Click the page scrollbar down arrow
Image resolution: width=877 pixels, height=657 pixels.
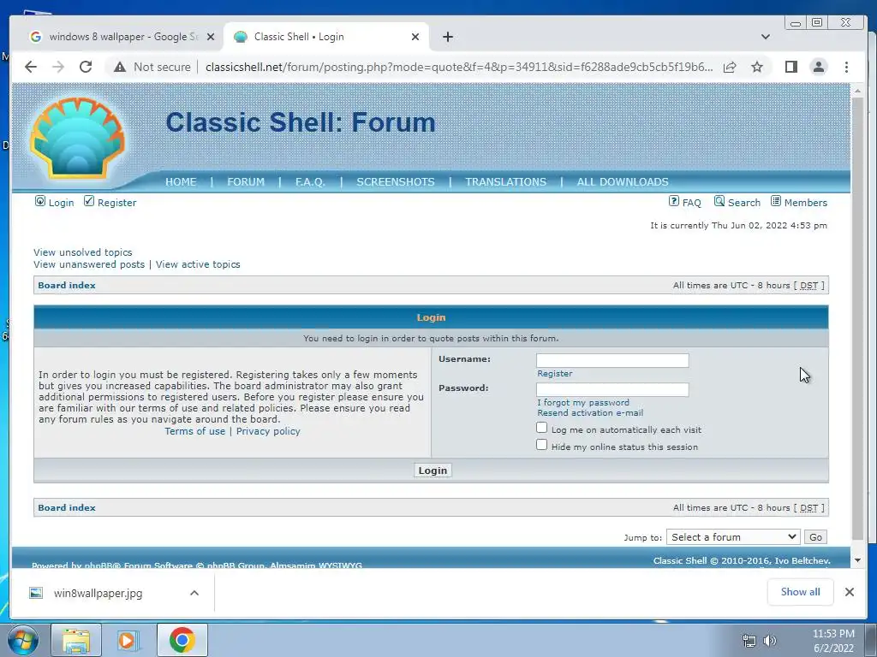(857, 560)
